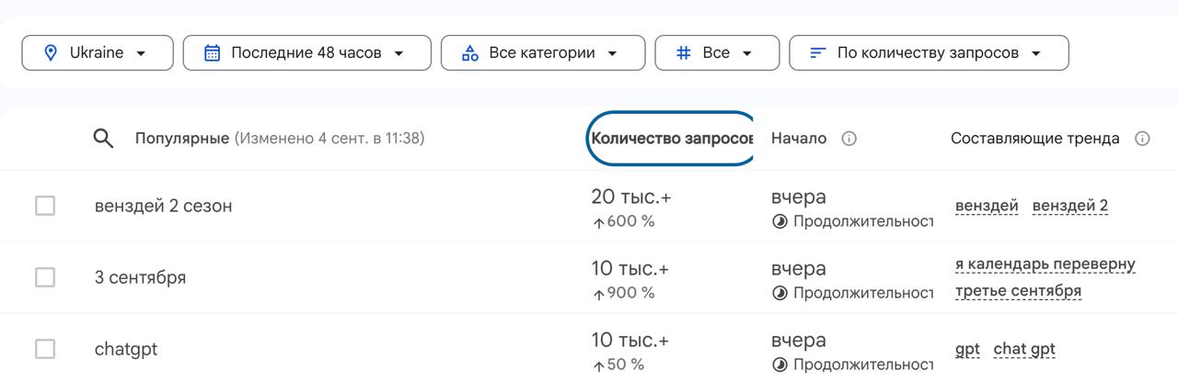The image size is (1178, 381).
Task: Click the location pin icon for Ukraine
Action: [51, 53]
